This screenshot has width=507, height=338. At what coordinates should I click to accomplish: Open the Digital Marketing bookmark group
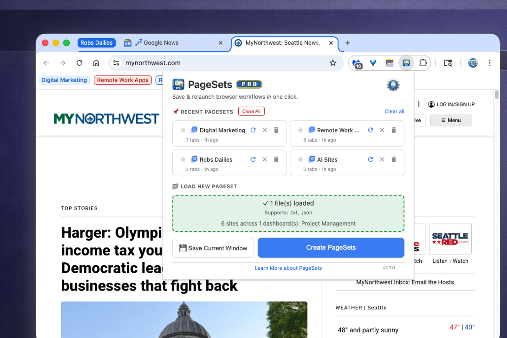point(64,80)
